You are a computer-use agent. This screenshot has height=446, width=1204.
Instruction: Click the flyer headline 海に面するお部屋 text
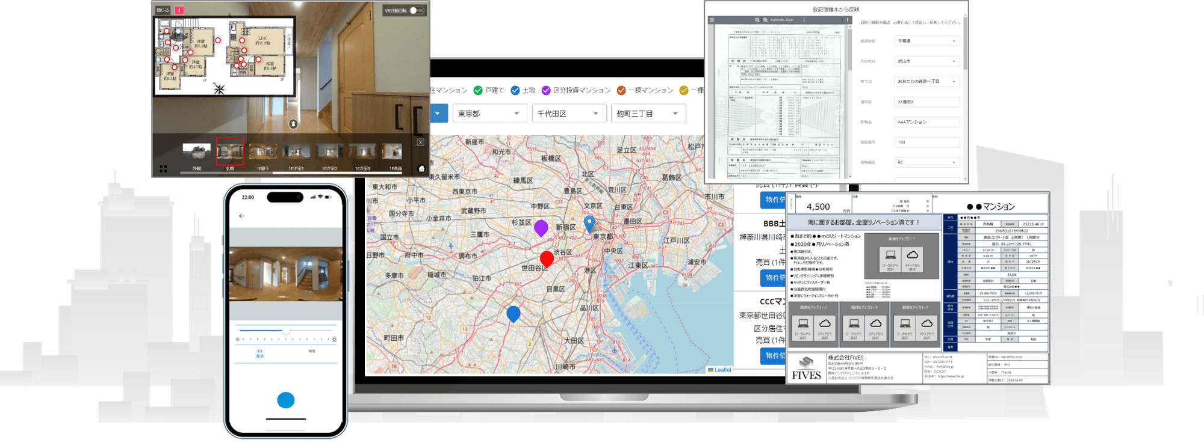coord(864,222)
